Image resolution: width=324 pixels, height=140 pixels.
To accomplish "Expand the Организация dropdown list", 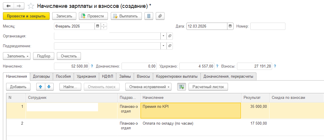I will [163, 36].
